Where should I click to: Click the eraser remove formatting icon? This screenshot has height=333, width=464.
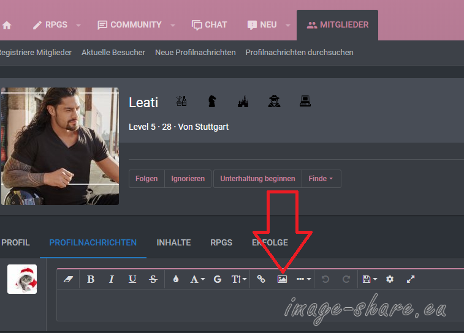point(69,279)
